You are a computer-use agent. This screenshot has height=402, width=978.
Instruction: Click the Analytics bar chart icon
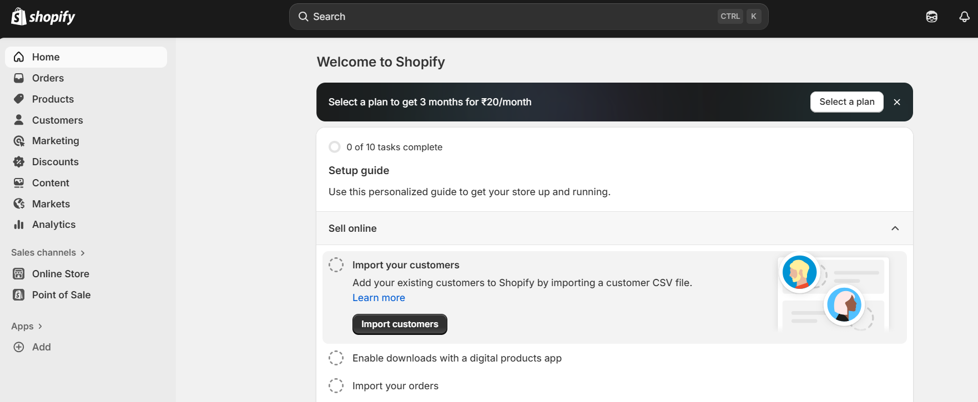point(19,225)
